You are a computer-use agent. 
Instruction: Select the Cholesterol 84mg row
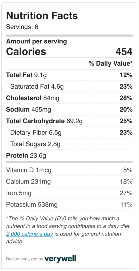coord(69,98)
